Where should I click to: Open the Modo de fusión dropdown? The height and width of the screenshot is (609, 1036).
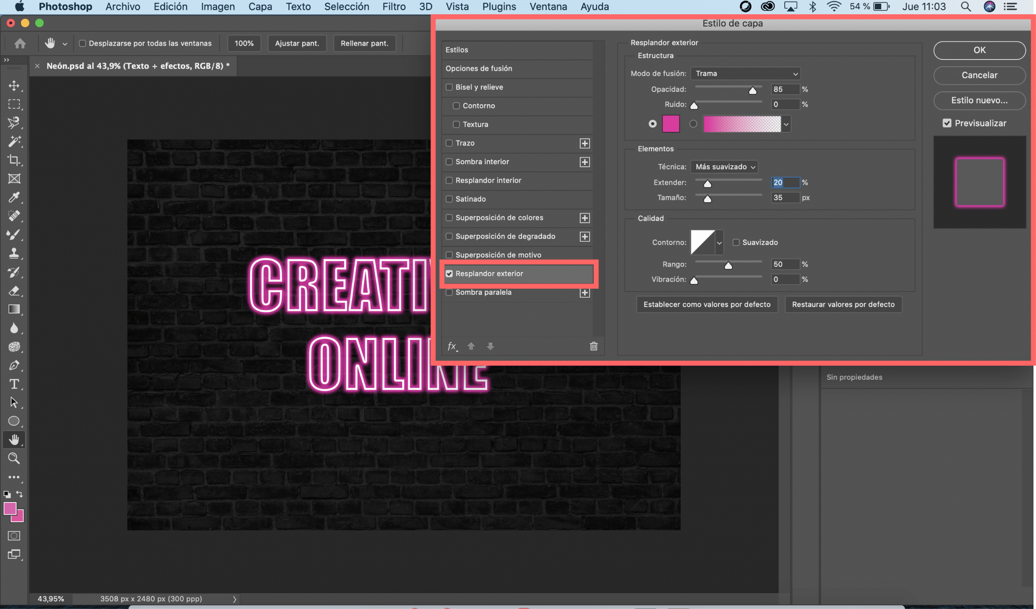click(x=745, y=74)
